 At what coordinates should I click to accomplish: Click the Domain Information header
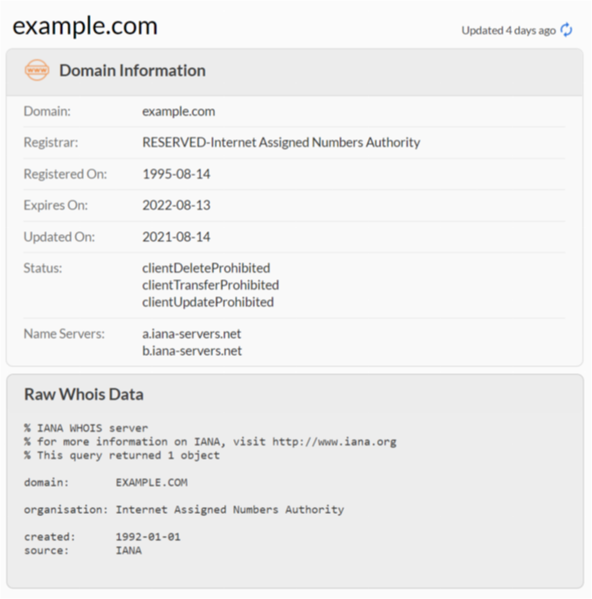coord(132,71)
